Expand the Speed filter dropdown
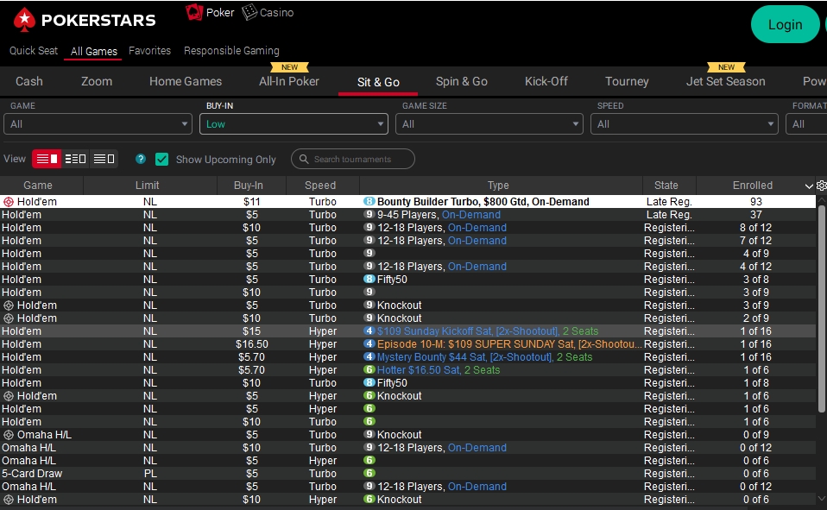Image resolution: width=827 pixels, height=510 pixels. pos(684,124)
